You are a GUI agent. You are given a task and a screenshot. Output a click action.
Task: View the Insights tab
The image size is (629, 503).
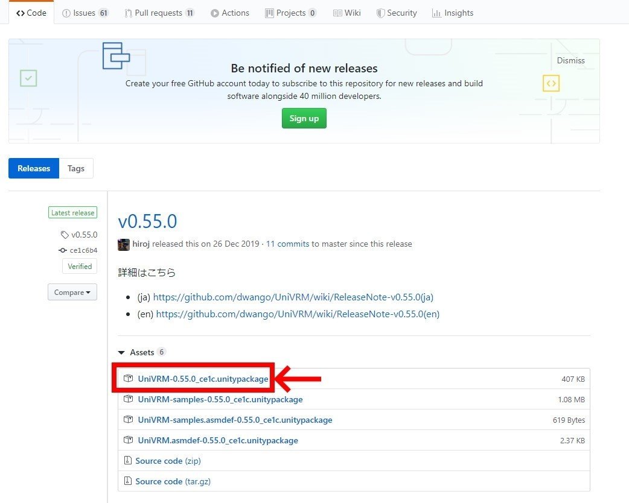tap(453, 13)
